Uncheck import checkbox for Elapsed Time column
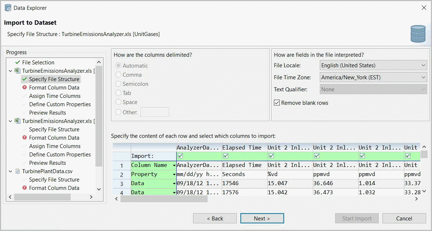The width and height of the screenshot is (432, 231). click(x=226, y=156)
